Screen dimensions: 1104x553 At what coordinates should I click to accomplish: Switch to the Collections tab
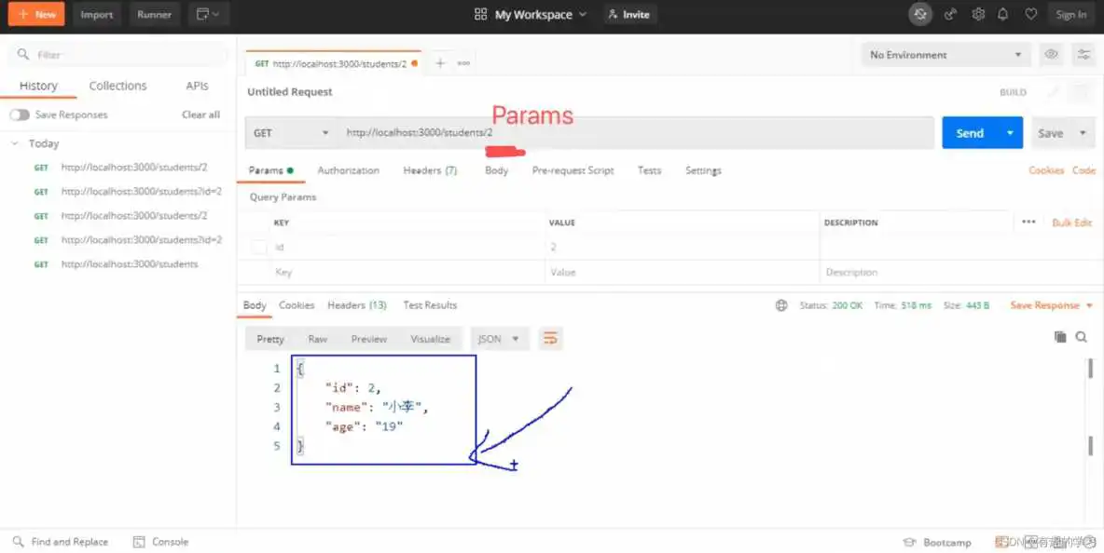tap(117, 86)
